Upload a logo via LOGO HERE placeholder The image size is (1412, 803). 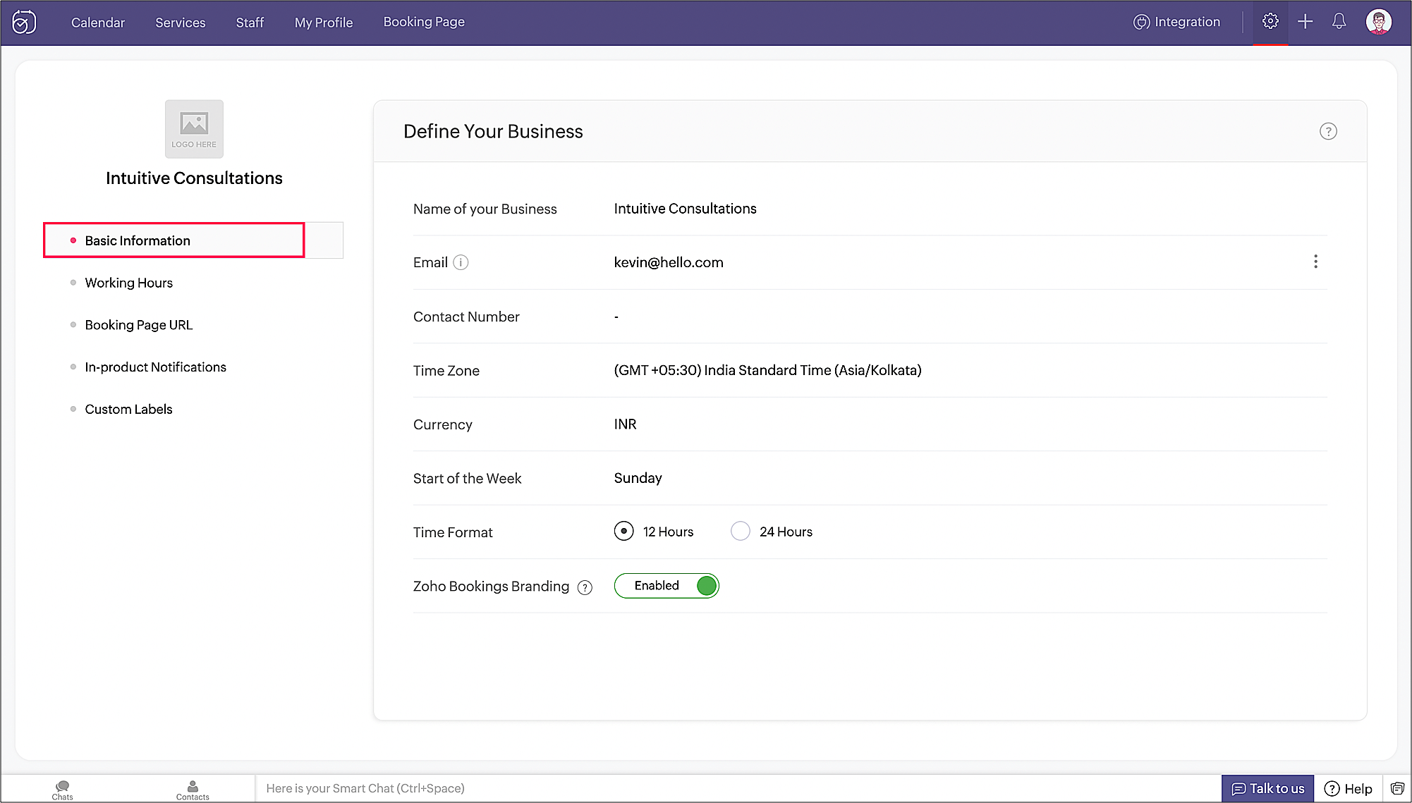tap(194, 129)
